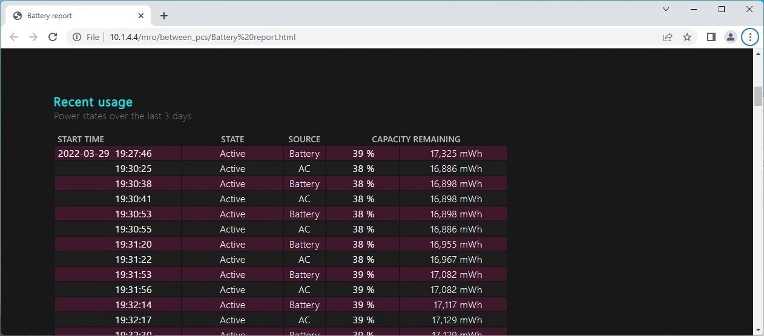The width and height of the screenshot is (764, 336).
Task: Reload the Battery report page
Action: (x=53, y=37)
